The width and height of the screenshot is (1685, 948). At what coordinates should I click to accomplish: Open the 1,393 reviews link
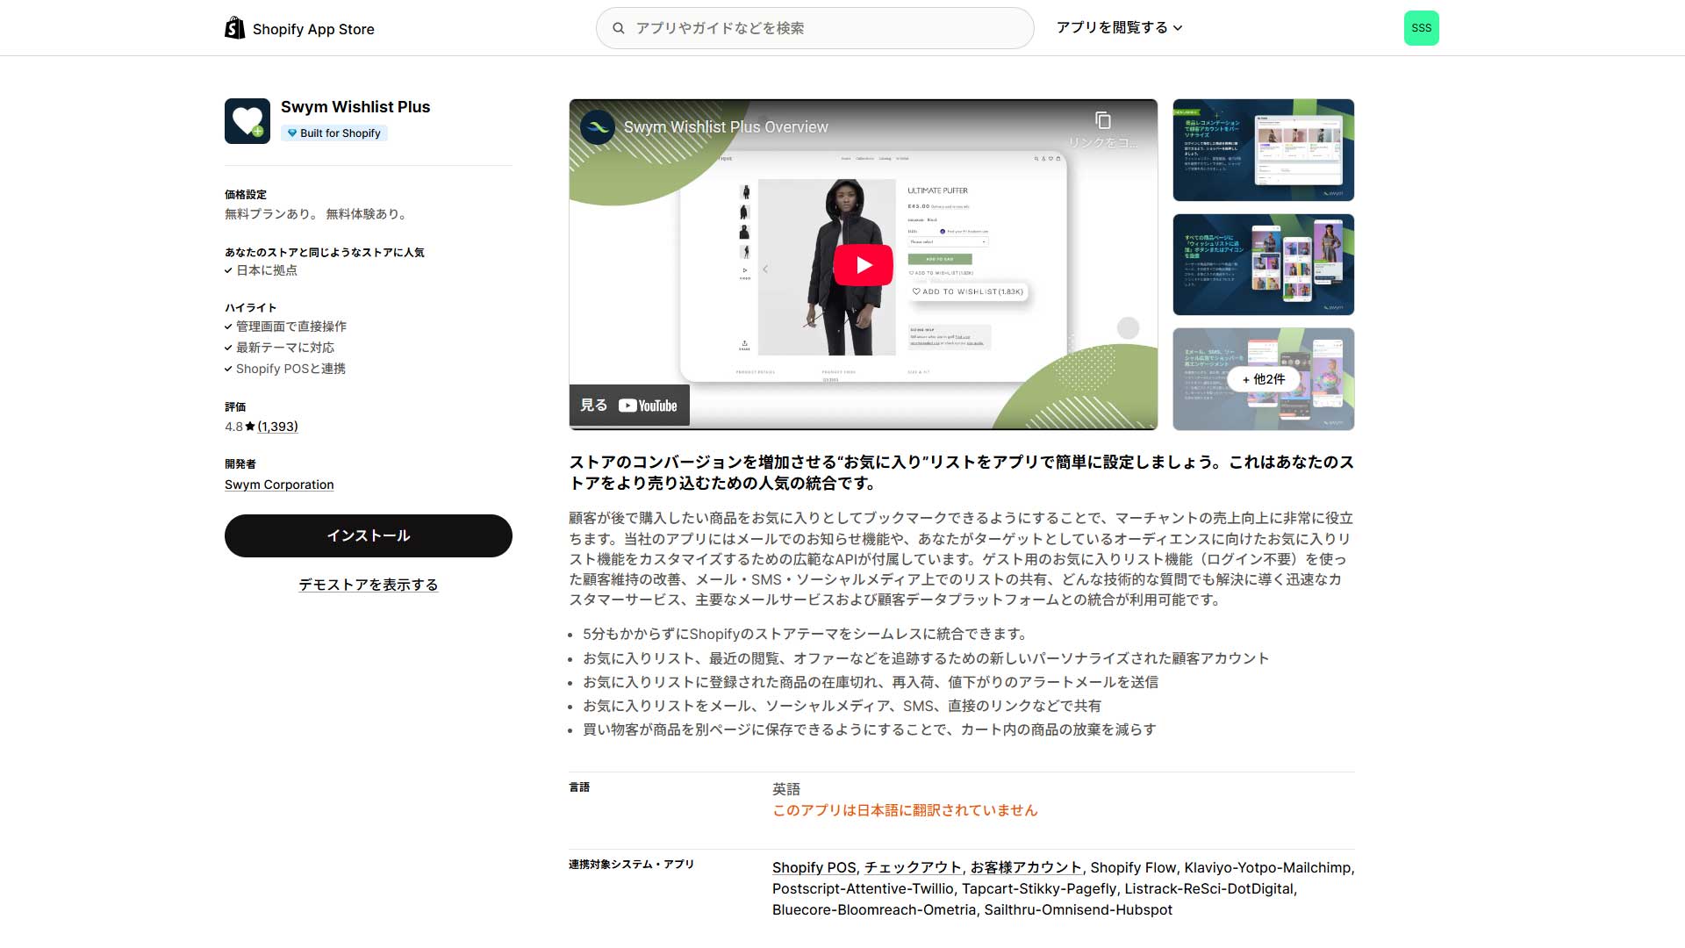point(277,427)
